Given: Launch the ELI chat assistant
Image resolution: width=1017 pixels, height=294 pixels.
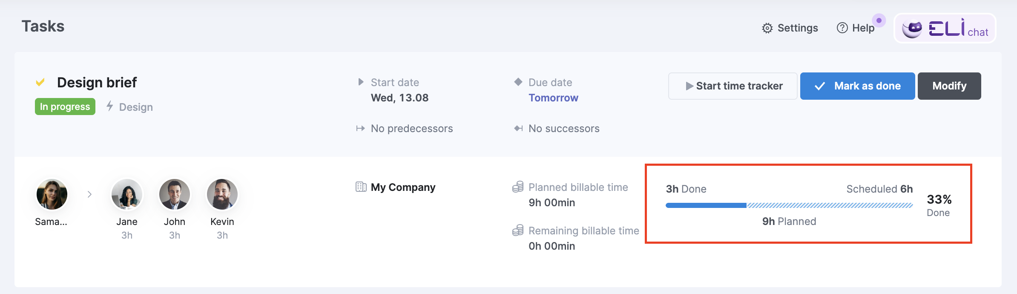Looking at the screenshot, I should [x=945, y=28].
